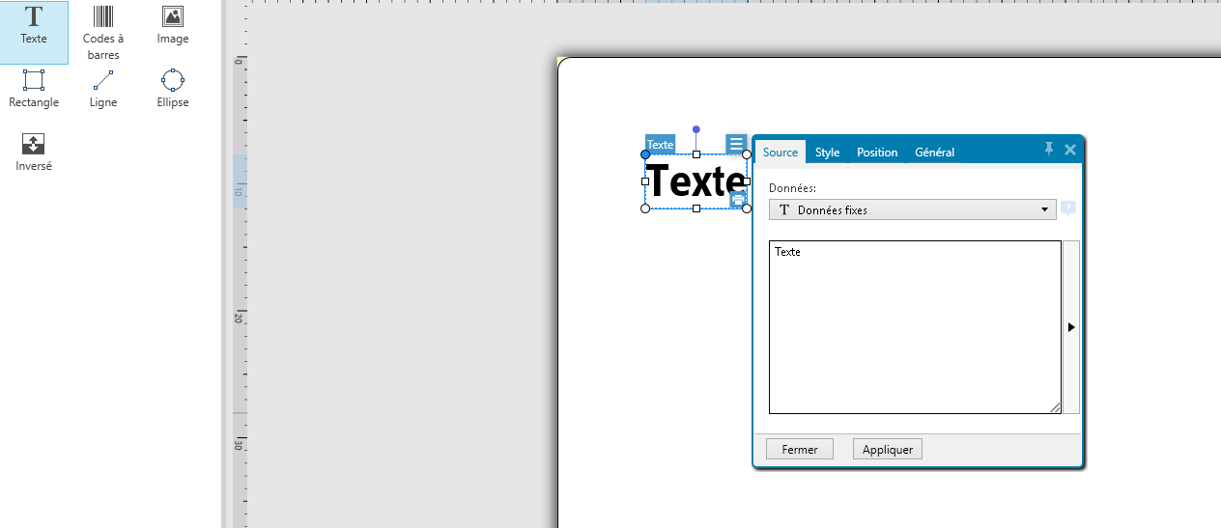The image size is (1221, 528).
Task: Select the Codes à barres tool
Action: pyautogui.click(x=102, y=31)
